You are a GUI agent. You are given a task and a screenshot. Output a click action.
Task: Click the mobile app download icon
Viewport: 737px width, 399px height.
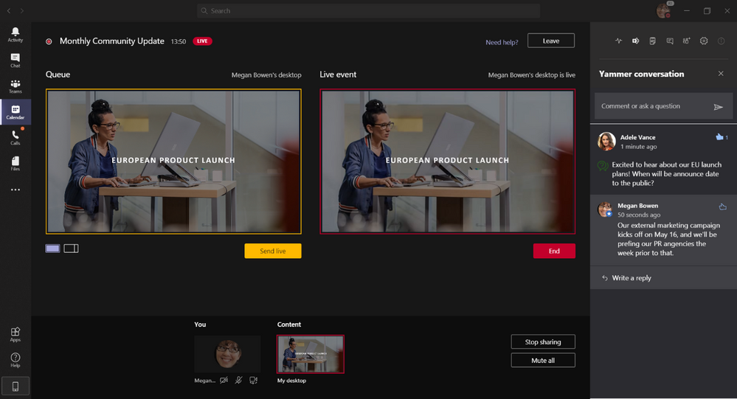(15, 386)
